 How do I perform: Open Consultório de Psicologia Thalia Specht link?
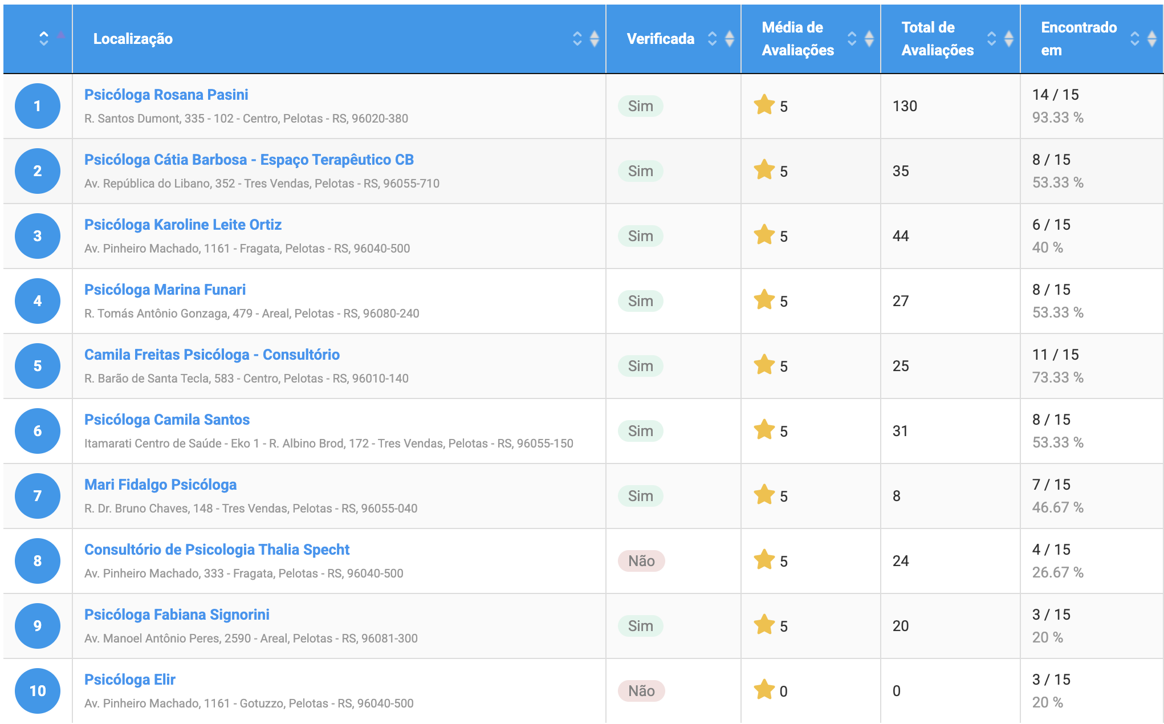(217, 550)
